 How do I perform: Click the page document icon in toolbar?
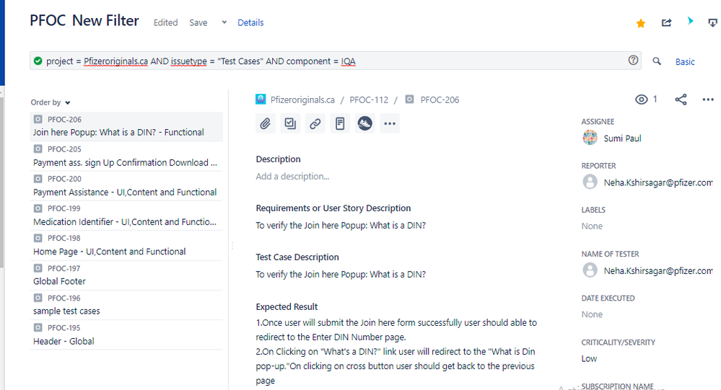[340, 123]
